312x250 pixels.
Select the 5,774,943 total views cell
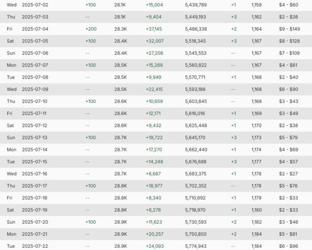195,246
